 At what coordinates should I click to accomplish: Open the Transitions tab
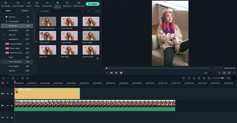47,4
